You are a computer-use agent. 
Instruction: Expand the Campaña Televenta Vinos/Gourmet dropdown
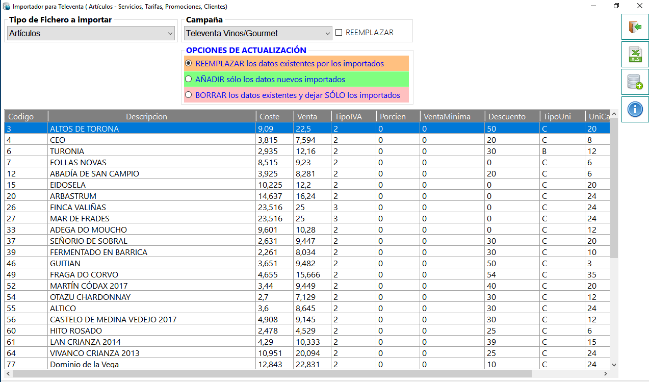[x=258, y=33]
